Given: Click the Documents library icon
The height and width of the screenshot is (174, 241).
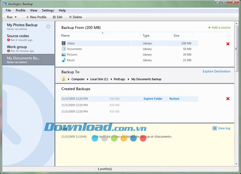Looking at the screenshot, I should (x=64, y=49).
